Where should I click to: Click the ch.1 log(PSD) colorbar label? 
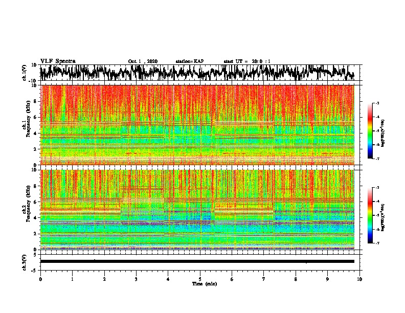click(x=383, y=133)
